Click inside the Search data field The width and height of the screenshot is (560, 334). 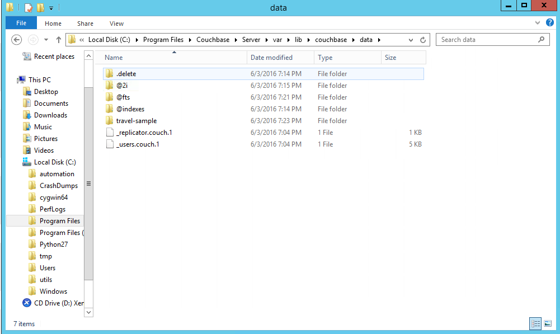pos(487,40)
